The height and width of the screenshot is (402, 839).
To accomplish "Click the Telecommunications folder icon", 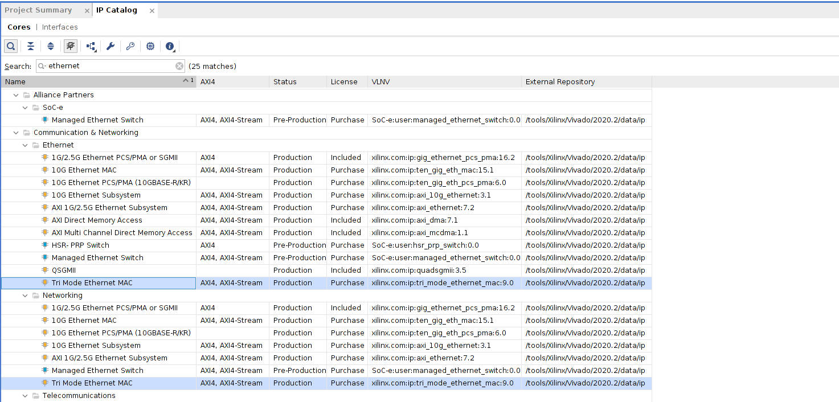I will (x=36, y=396).
